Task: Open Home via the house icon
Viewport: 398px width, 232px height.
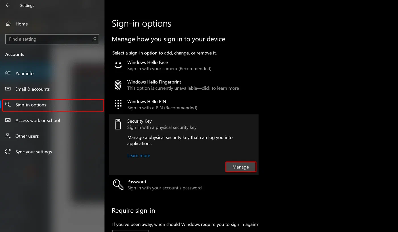Action: (x=8, y=24)
